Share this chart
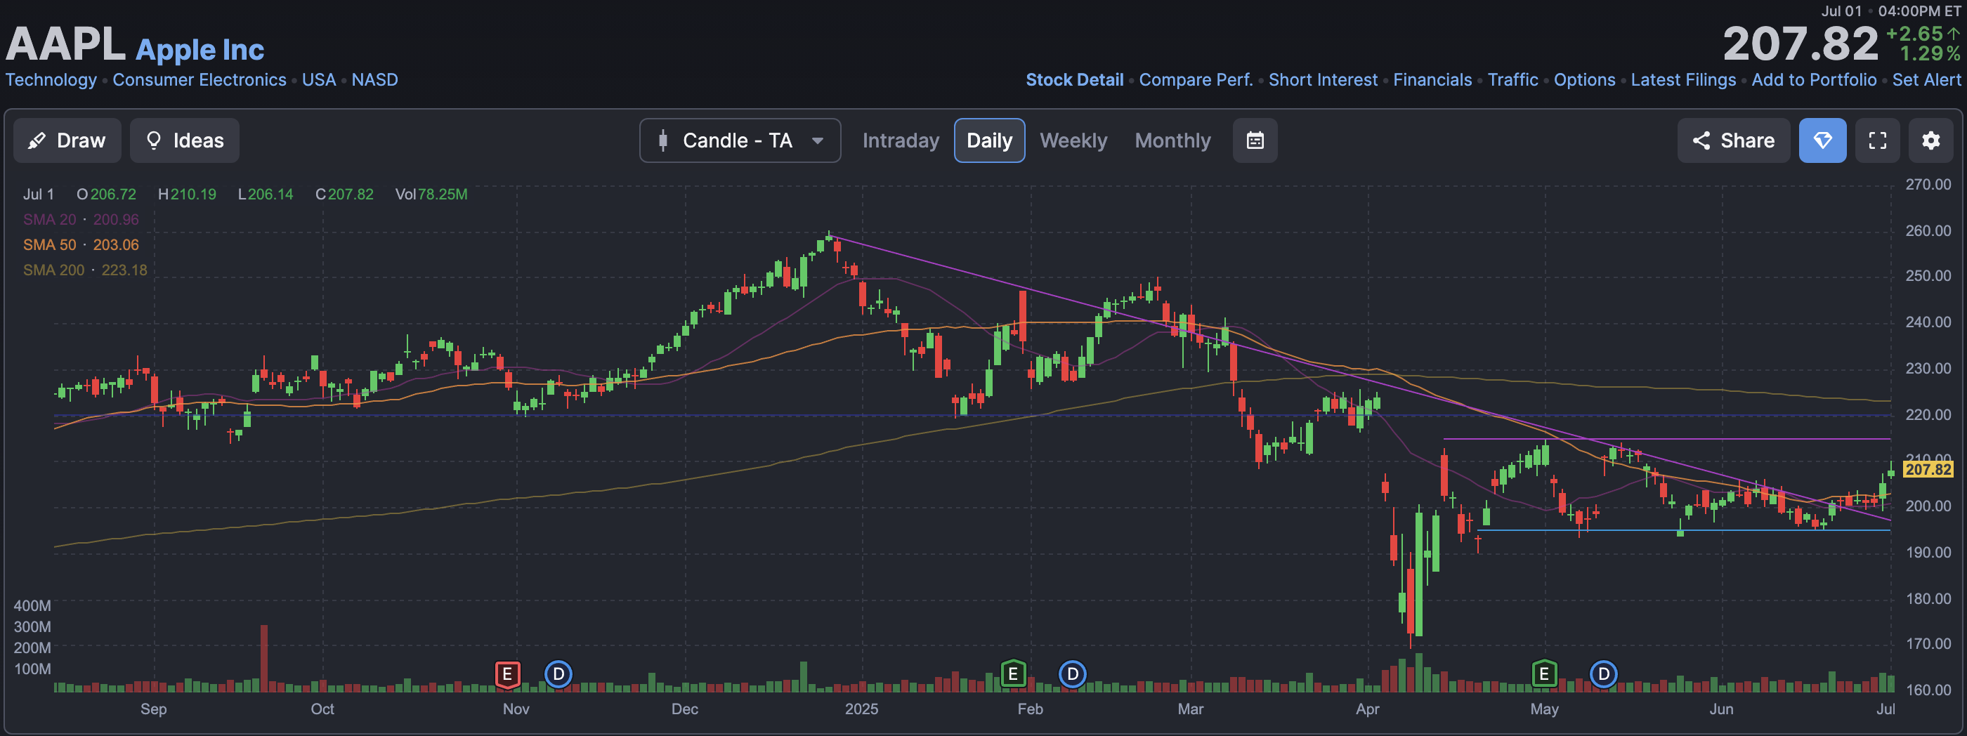 click(1733, 140)
